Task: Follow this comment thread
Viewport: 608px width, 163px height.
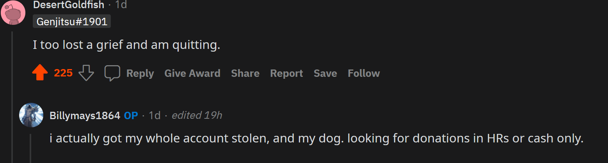Action: click(x=364, y=73)
